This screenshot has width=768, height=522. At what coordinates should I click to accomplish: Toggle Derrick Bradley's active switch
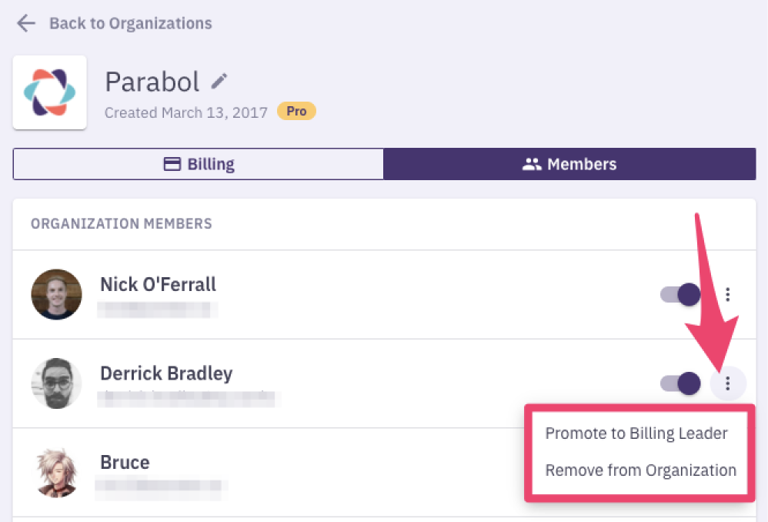[680, 383]
